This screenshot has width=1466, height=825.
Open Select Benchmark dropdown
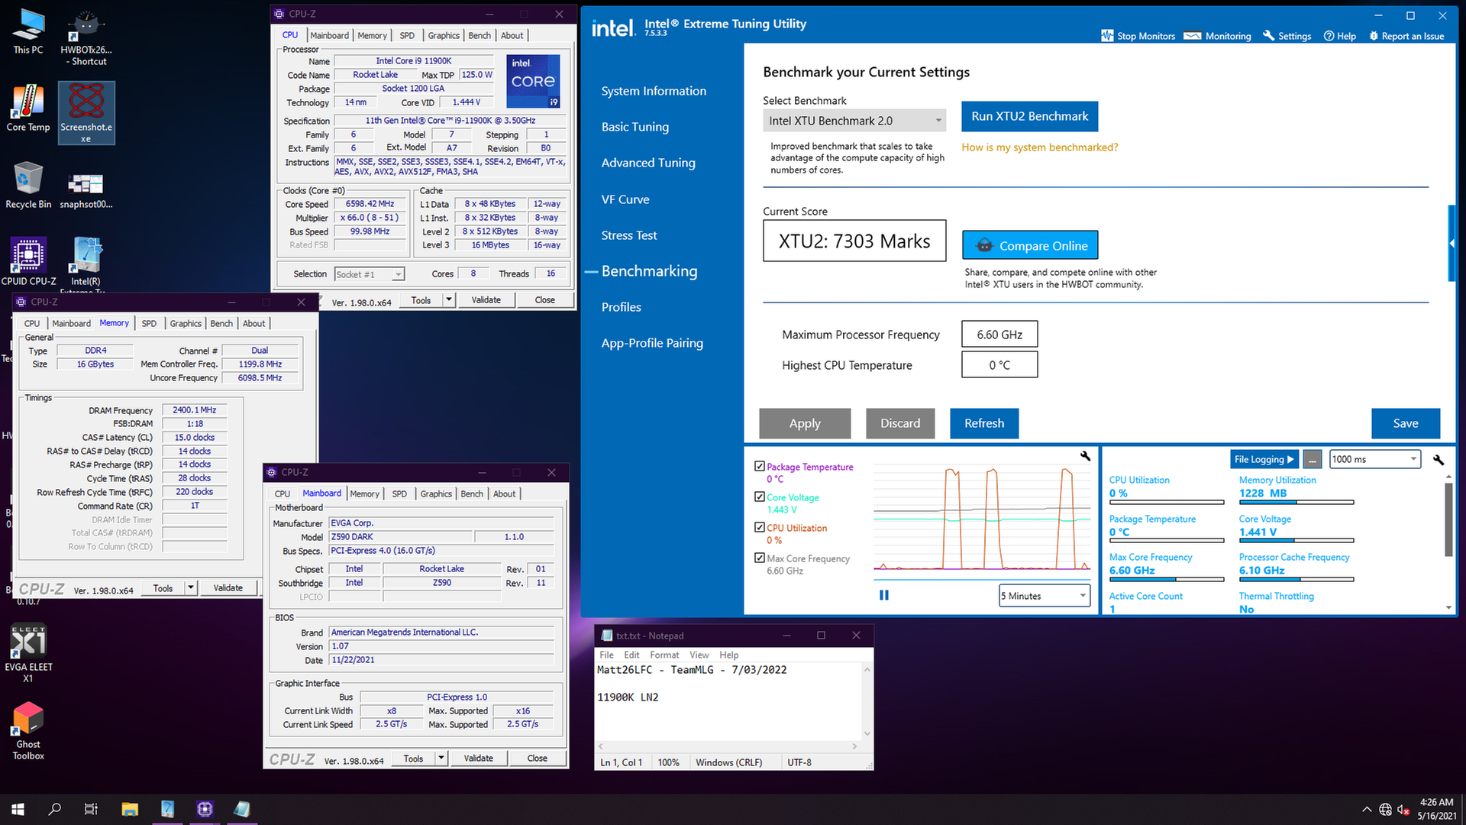tap(854, 121)
